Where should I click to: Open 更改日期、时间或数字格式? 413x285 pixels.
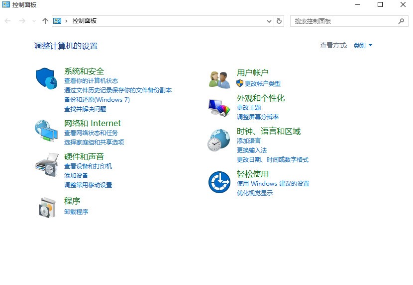(x=273, y=160)
